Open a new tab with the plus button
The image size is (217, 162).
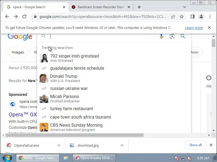(139, 7)
